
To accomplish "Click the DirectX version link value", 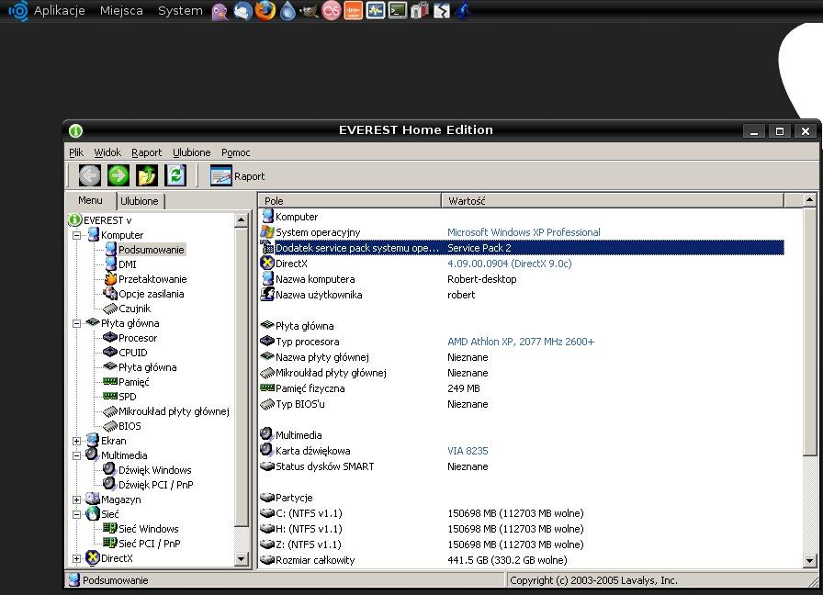I will (509, 264).
